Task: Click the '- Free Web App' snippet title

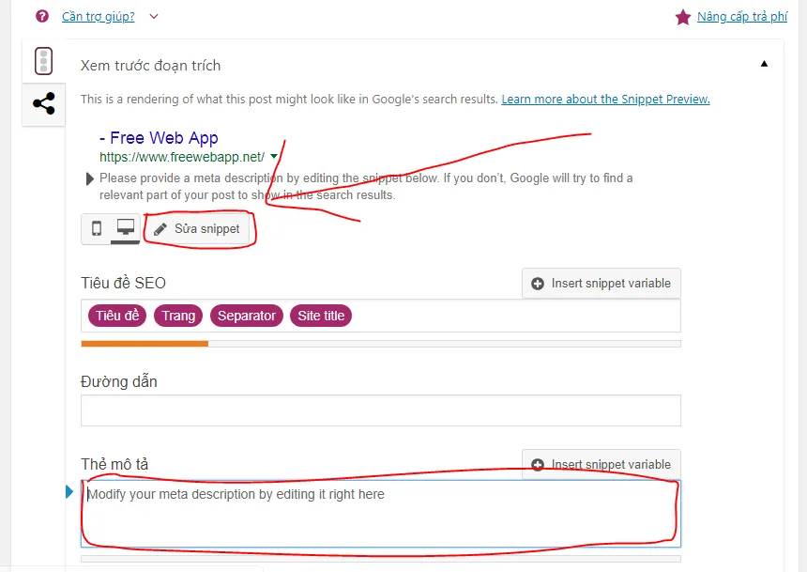Action: pyautogui.click(x=159, y=137)
